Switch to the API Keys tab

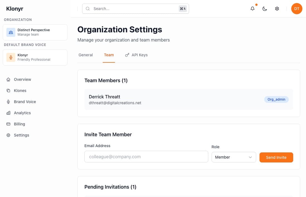click(x=136, y=55)
